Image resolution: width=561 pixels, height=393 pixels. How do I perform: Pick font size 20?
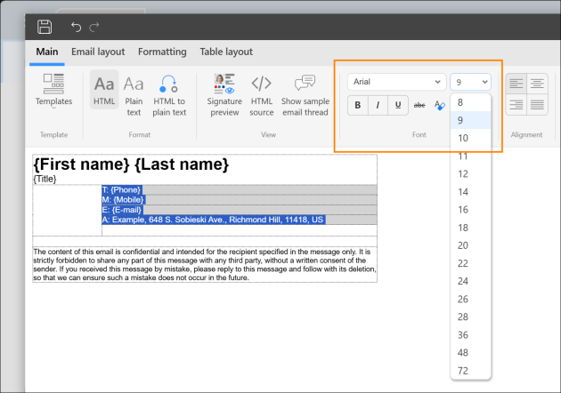pos(470,245)
